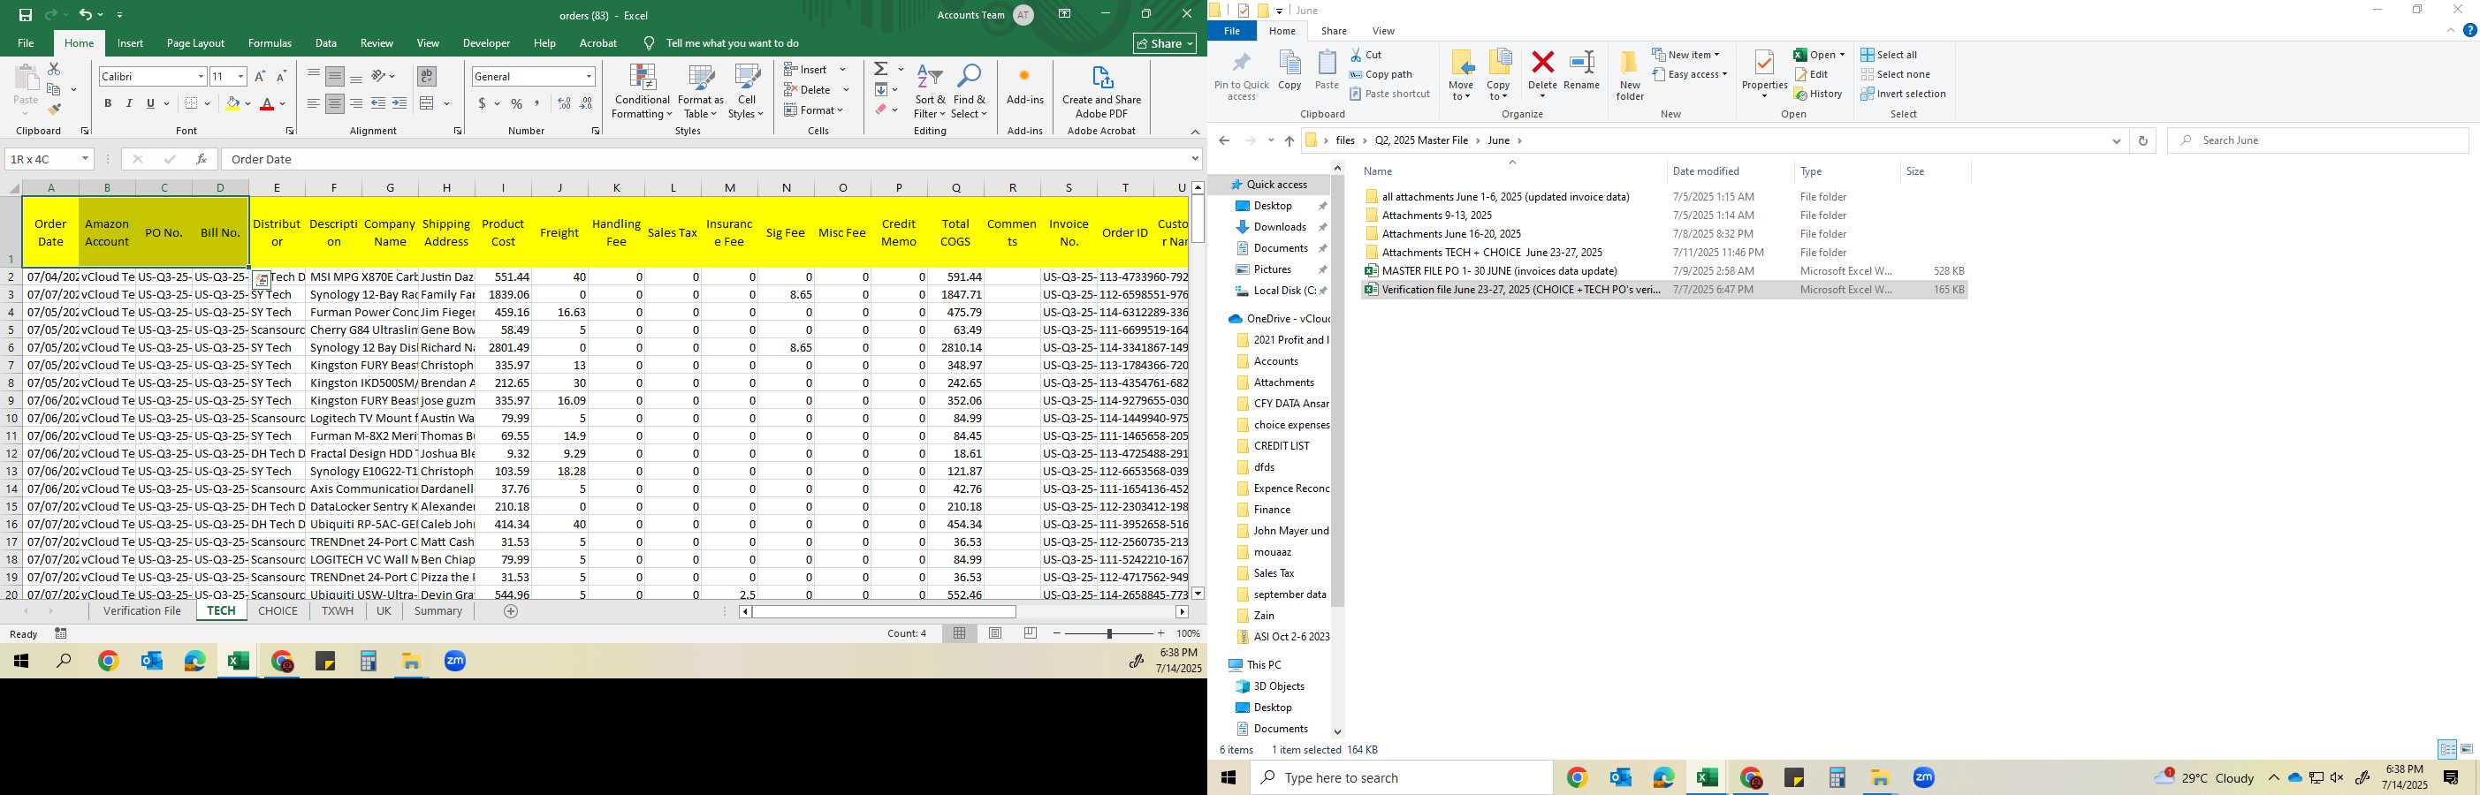Open Cell Styles gallery

pos(746,92)
